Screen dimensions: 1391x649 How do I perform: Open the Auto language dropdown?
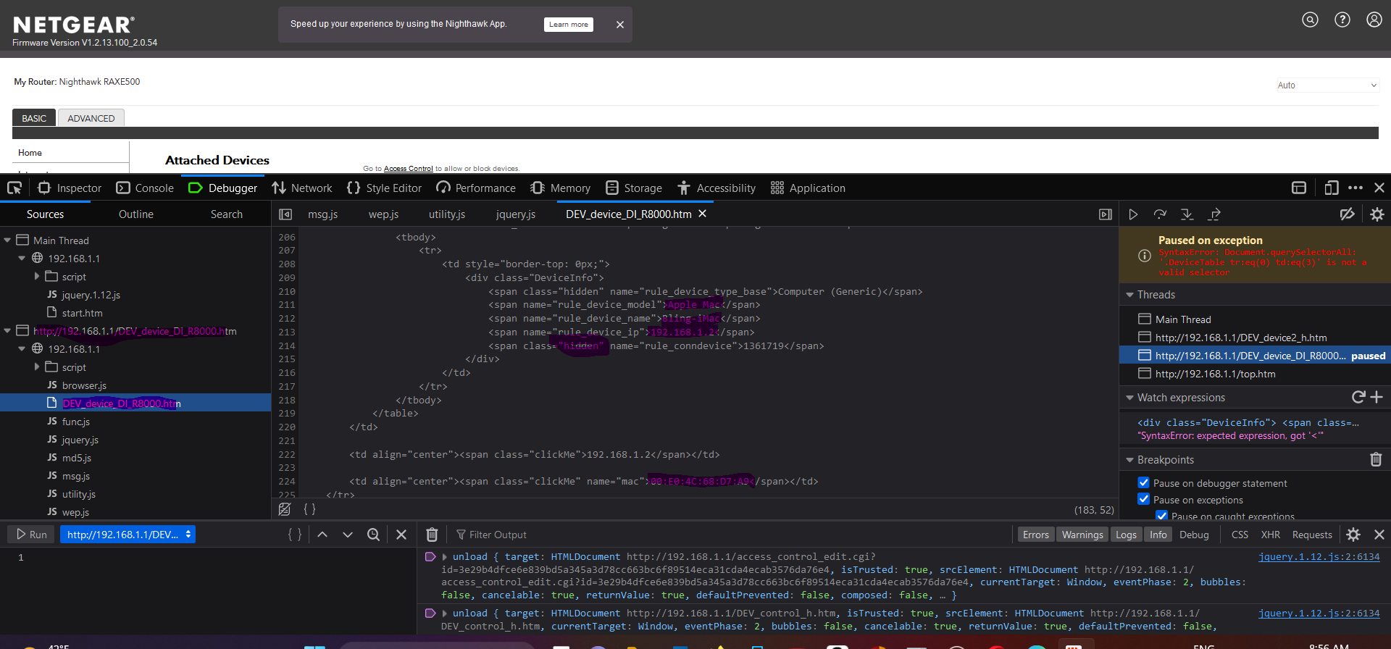point(1327,85)
